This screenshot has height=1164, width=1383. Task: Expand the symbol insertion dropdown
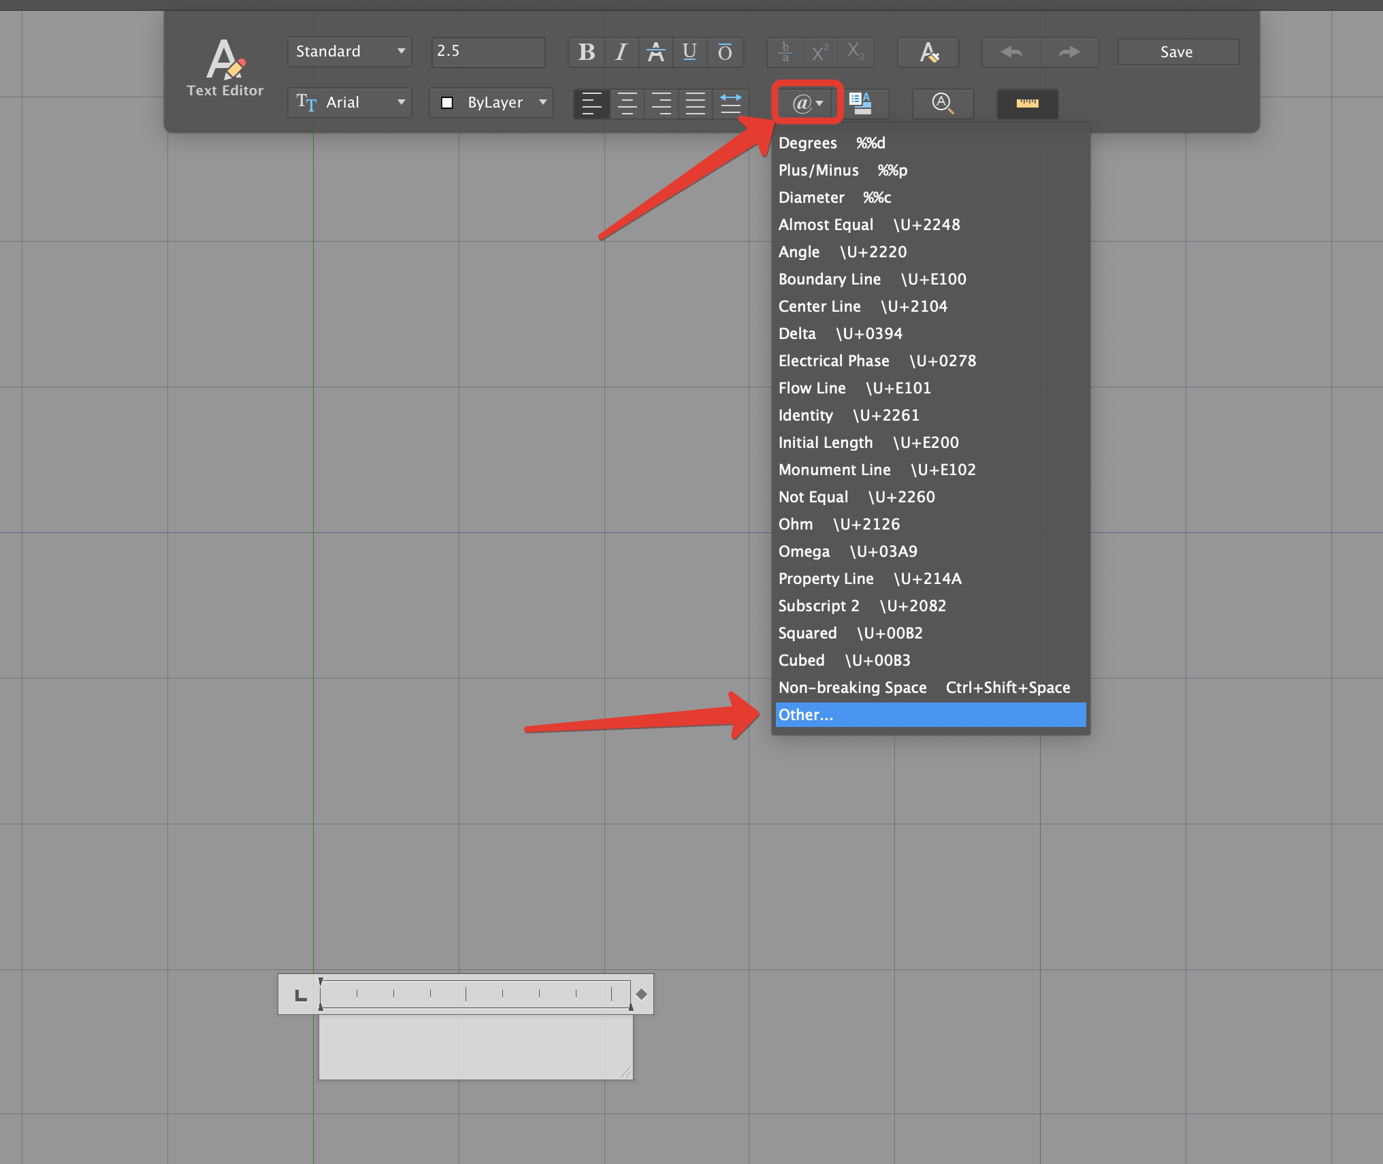click(x=805, y=103)
